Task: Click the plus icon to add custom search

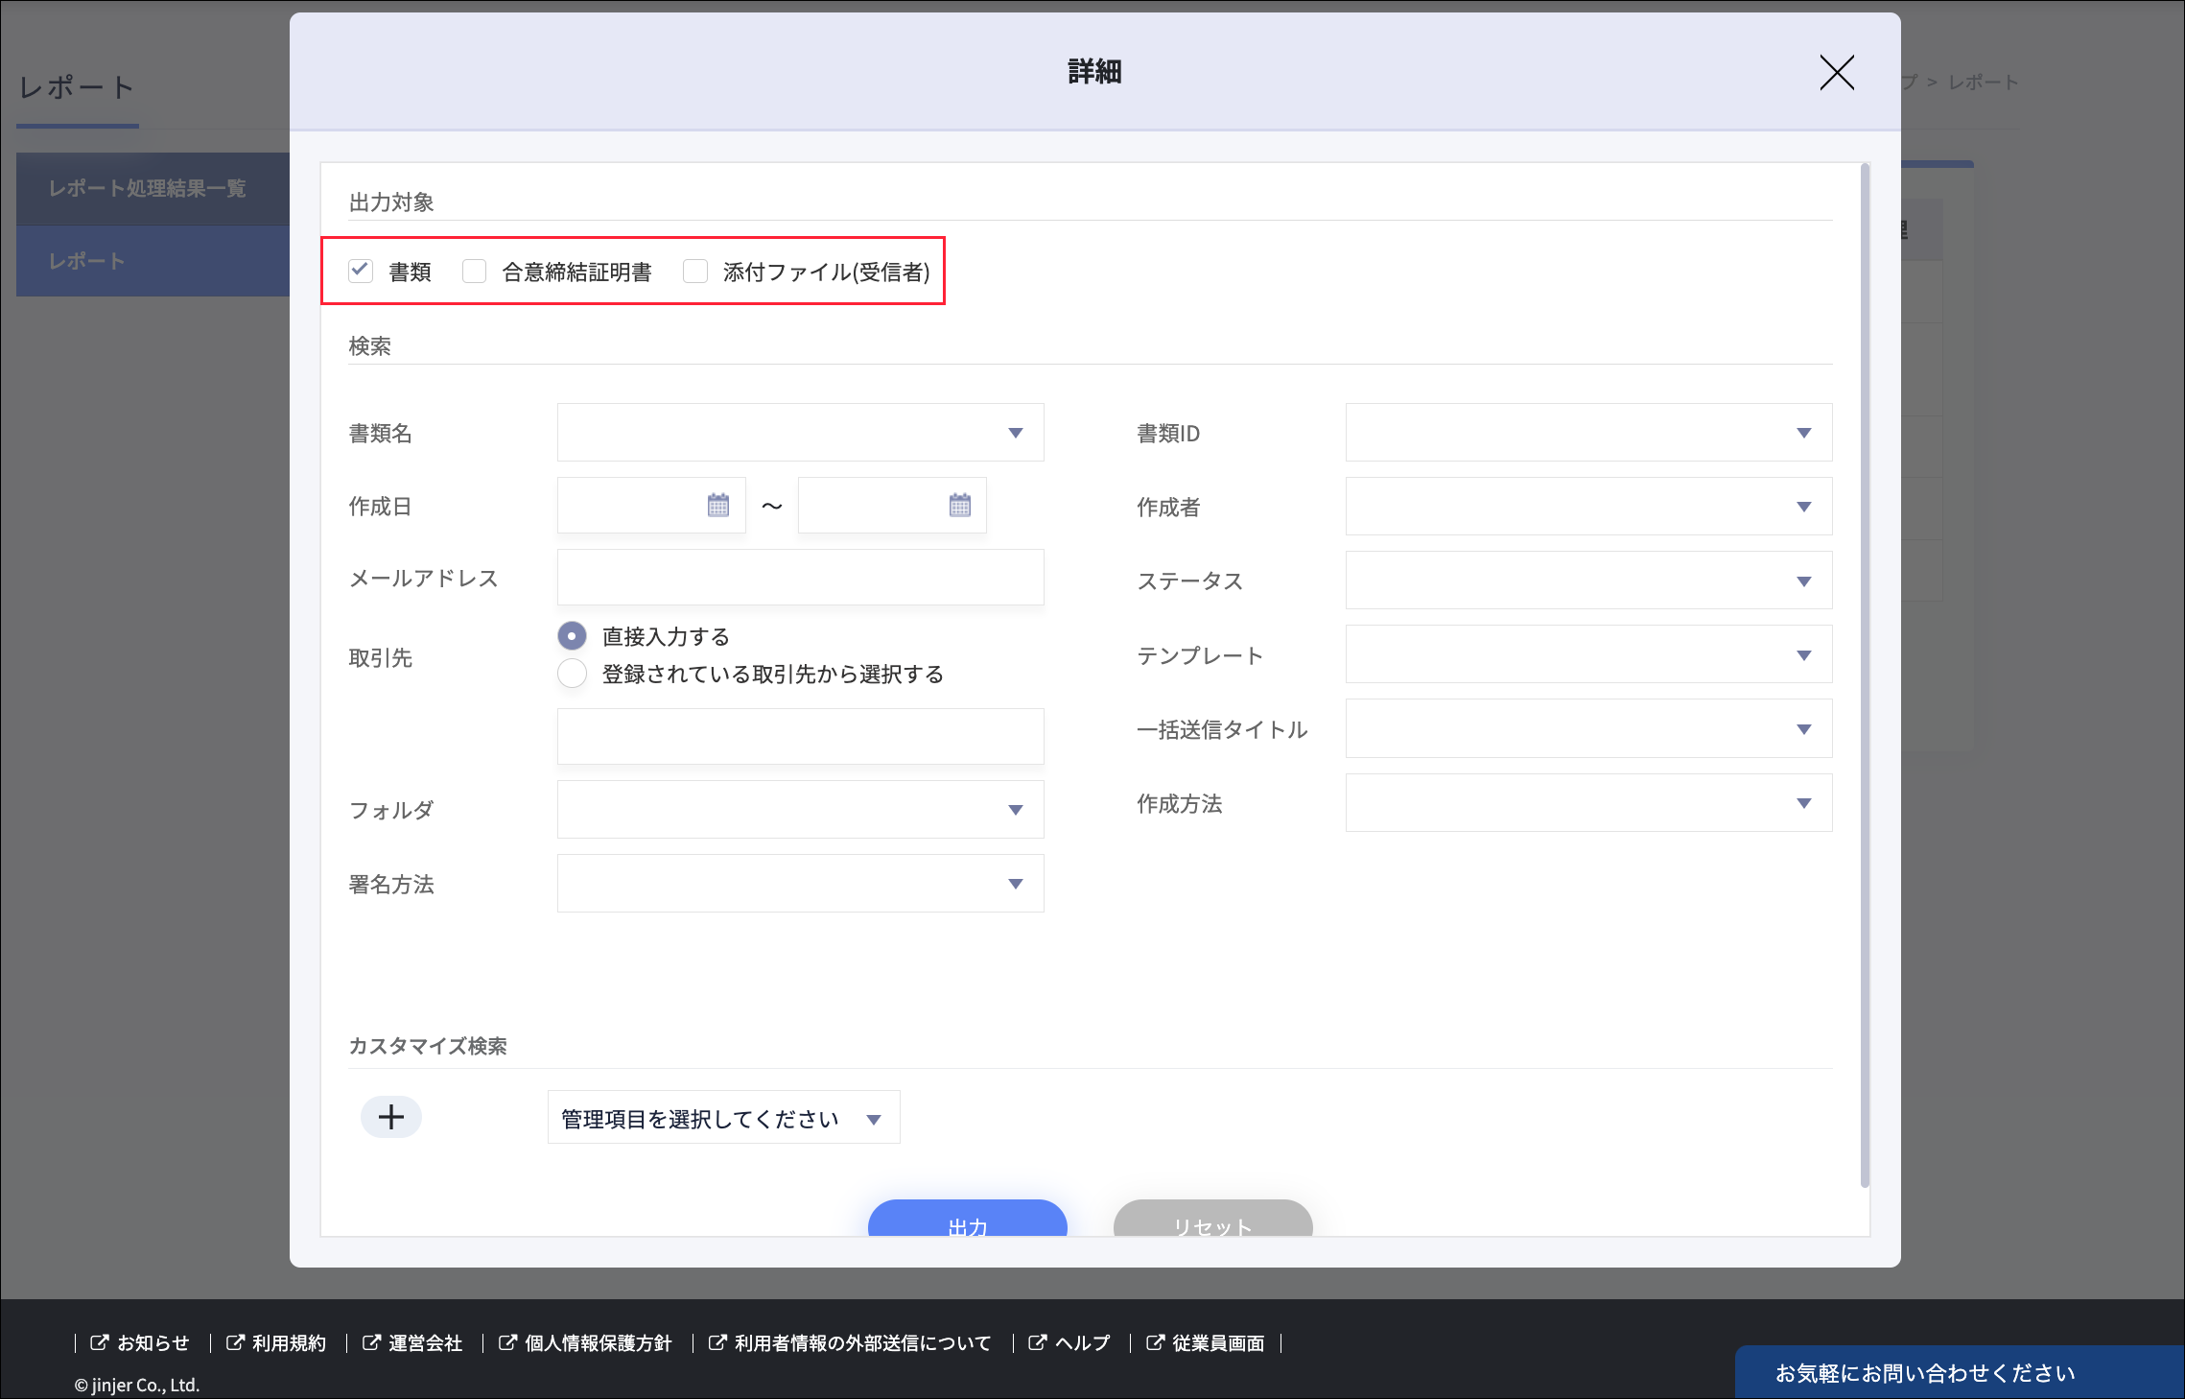Action: (390, 1117)
